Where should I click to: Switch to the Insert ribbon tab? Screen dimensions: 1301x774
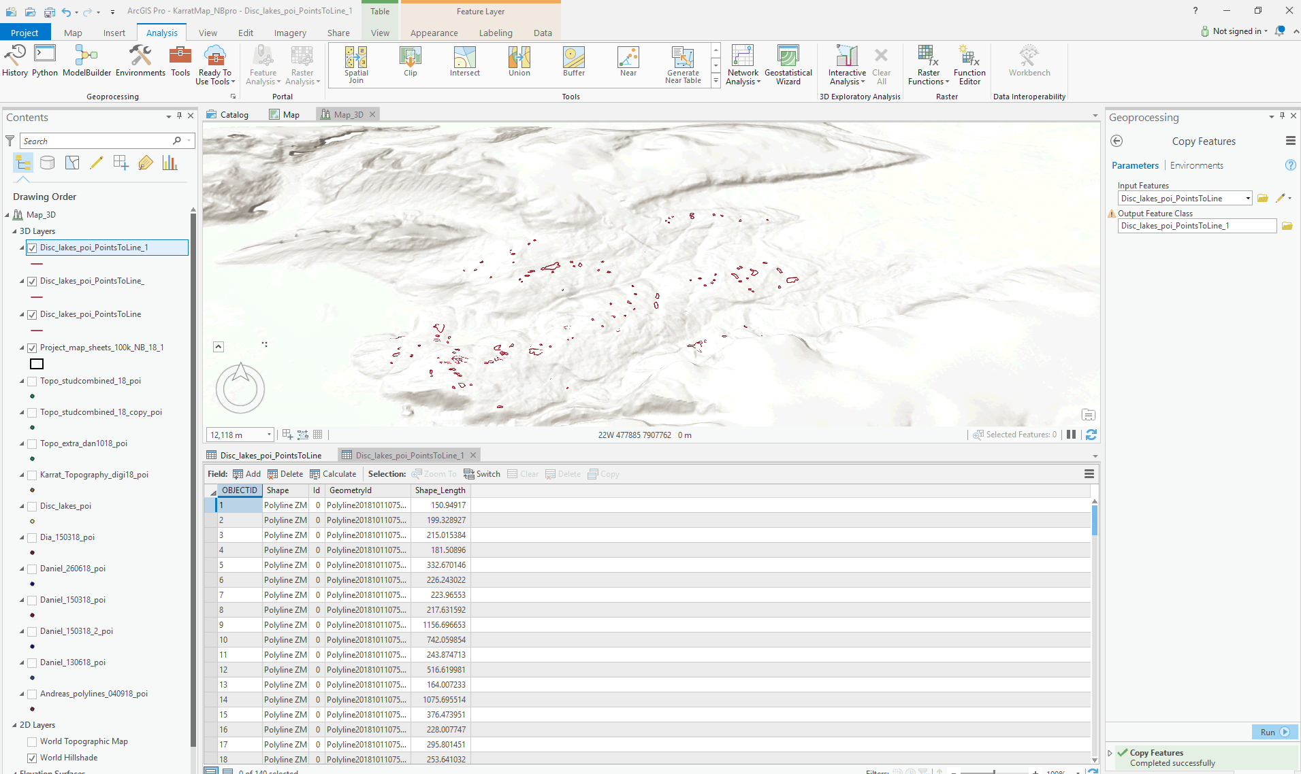click(114, 33)
